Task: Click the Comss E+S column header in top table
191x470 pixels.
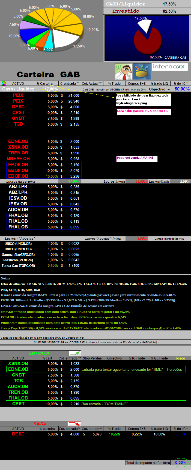Action: [137, 83]
